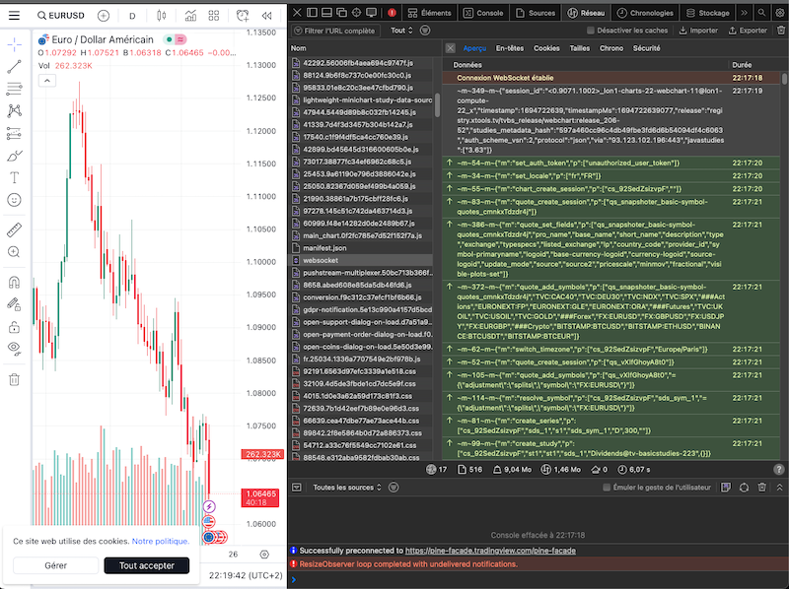789x589 pixels.
Task: Click the 22:19:42 (UTC+2) timezone label
Action: click(x=246, y=575)
